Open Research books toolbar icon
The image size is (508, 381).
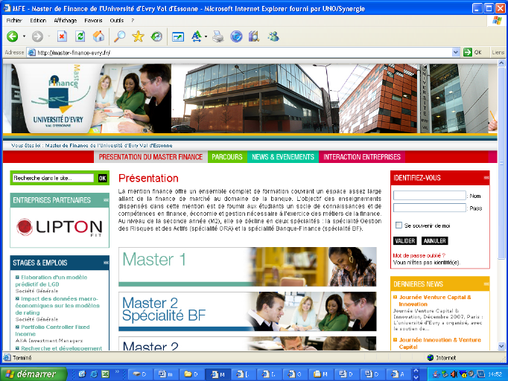pos(254,36)
